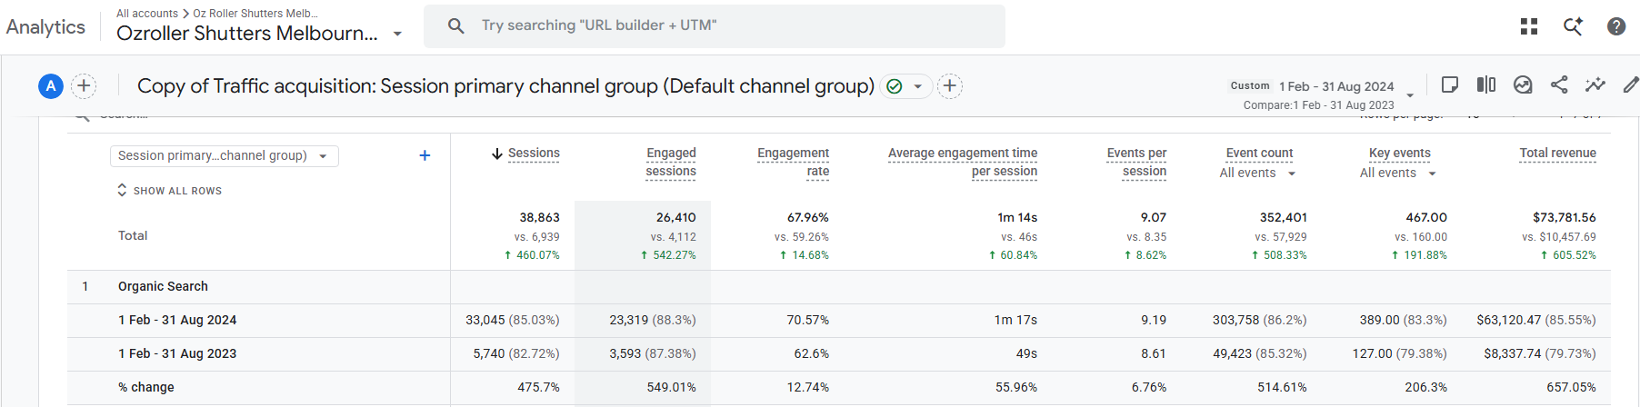Screen dimensions: 1640x407
Task: Click the Analytics logo text
Action: 45,27
